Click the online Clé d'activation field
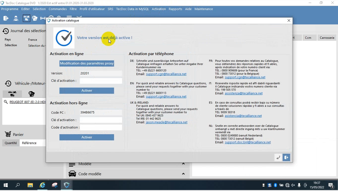This screenshot has width=338, height=191. tap(101, 81)
